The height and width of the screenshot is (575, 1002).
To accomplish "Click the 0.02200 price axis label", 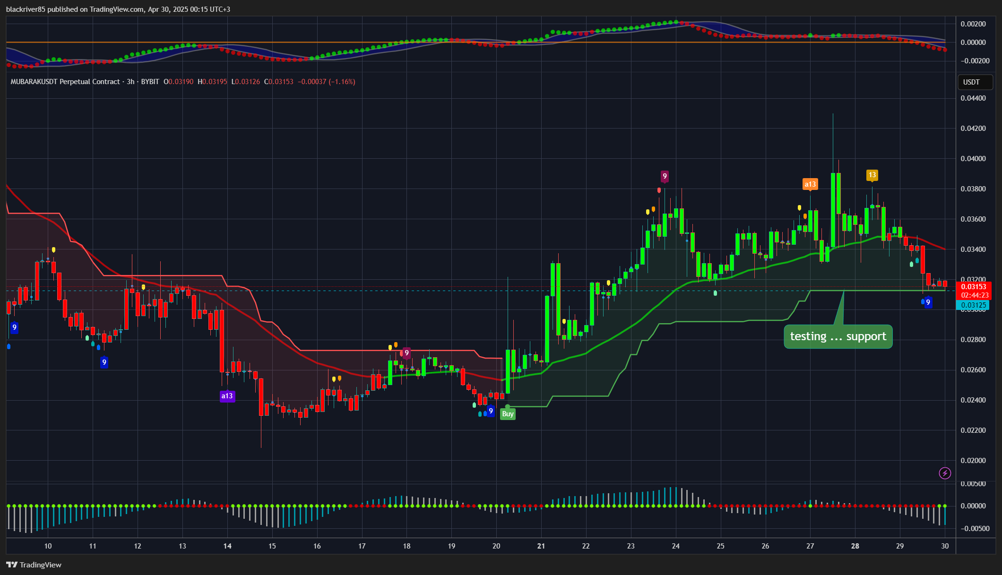I will (973, 430).
